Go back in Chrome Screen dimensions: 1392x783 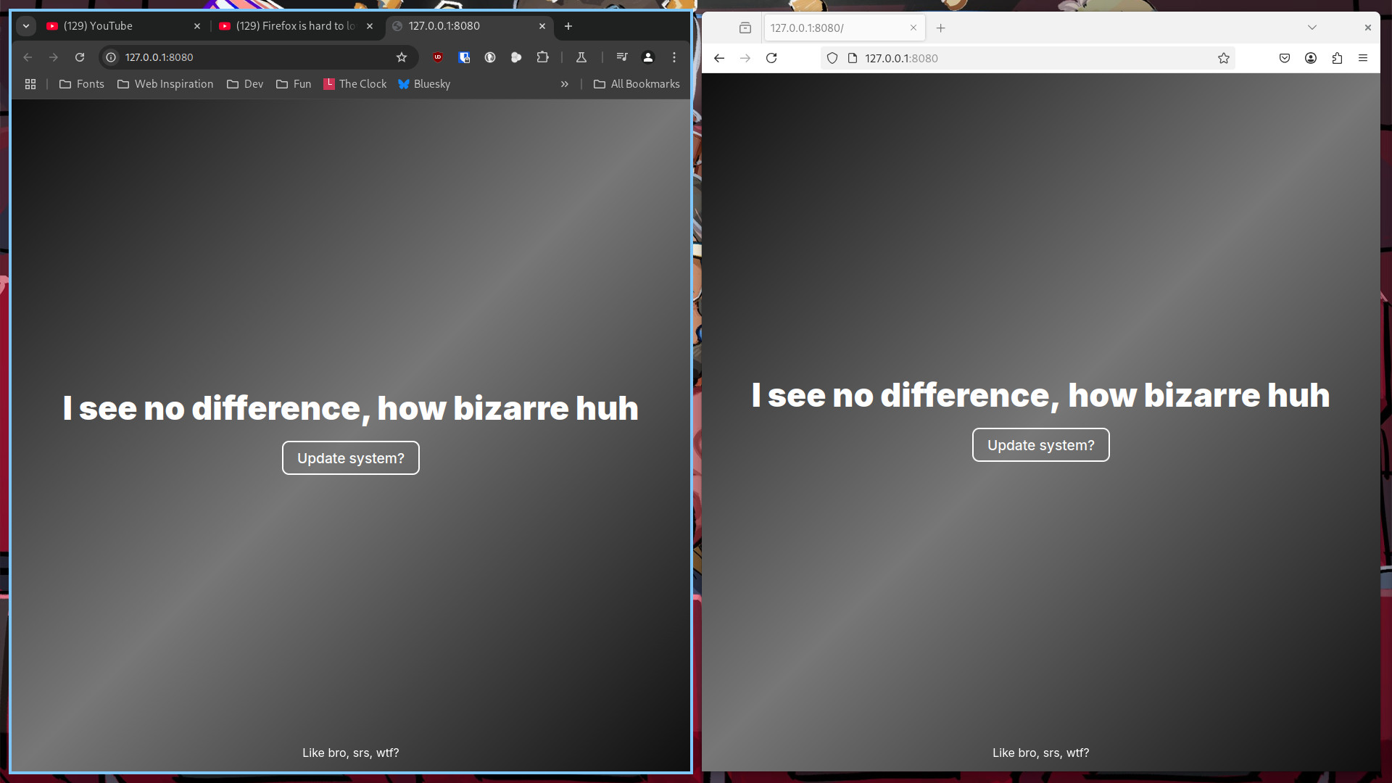28,57
